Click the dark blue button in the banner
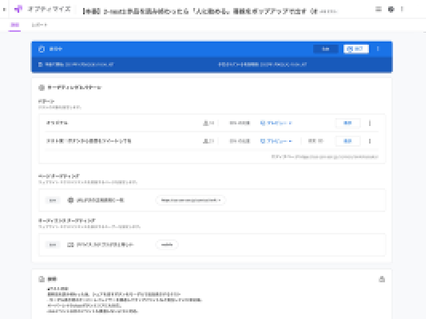The height and width of the screenshot is (319, 426). [325, 49]
